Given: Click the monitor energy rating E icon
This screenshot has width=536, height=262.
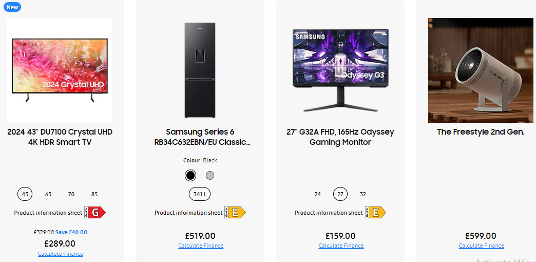Looking at the screenshot, I should point(375,213).
